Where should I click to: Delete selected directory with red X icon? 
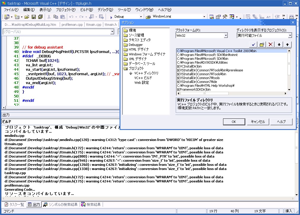(270, 44)
